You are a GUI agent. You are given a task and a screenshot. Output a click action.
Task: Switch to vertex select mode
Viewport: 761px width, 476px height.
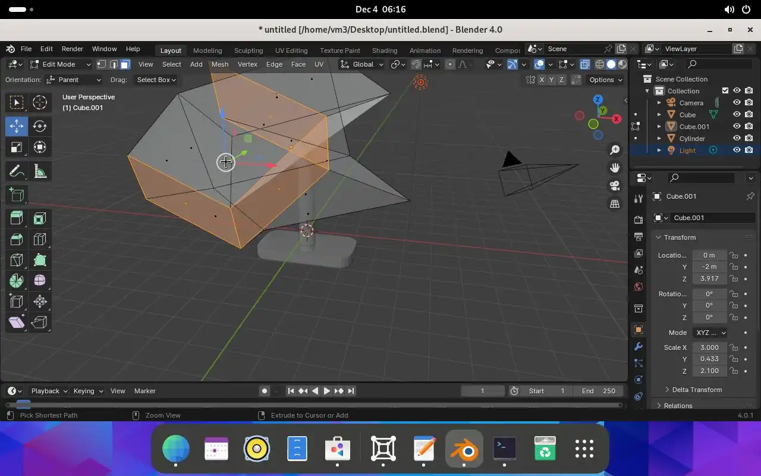102,64
